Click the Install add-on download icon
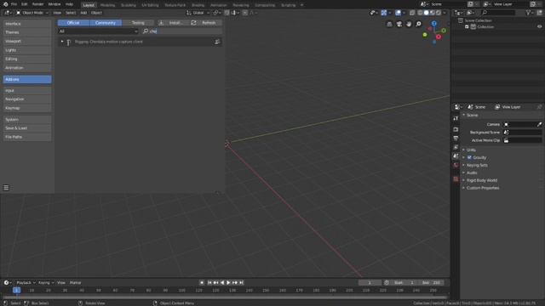The image size is (545, 306). (x=161, y=23)
